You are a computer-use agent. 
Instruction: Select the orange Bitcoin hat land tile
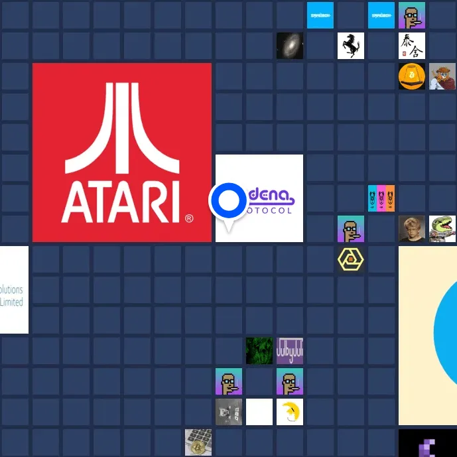(411, 76)
